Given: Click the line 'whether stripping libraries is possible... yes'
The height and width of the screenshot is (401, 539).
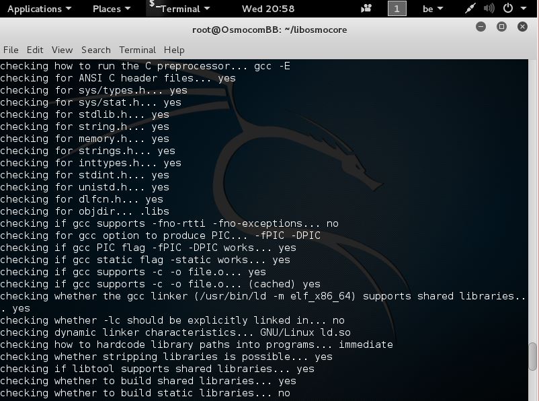Looking at the screenshot, I should pyautogui.click(x=167, y=357).
